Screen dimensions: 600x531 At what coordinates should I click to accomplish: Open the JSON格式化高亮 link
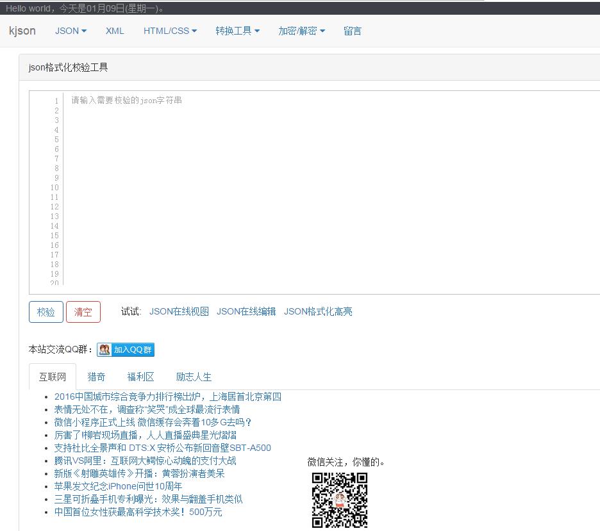(318, 311)
